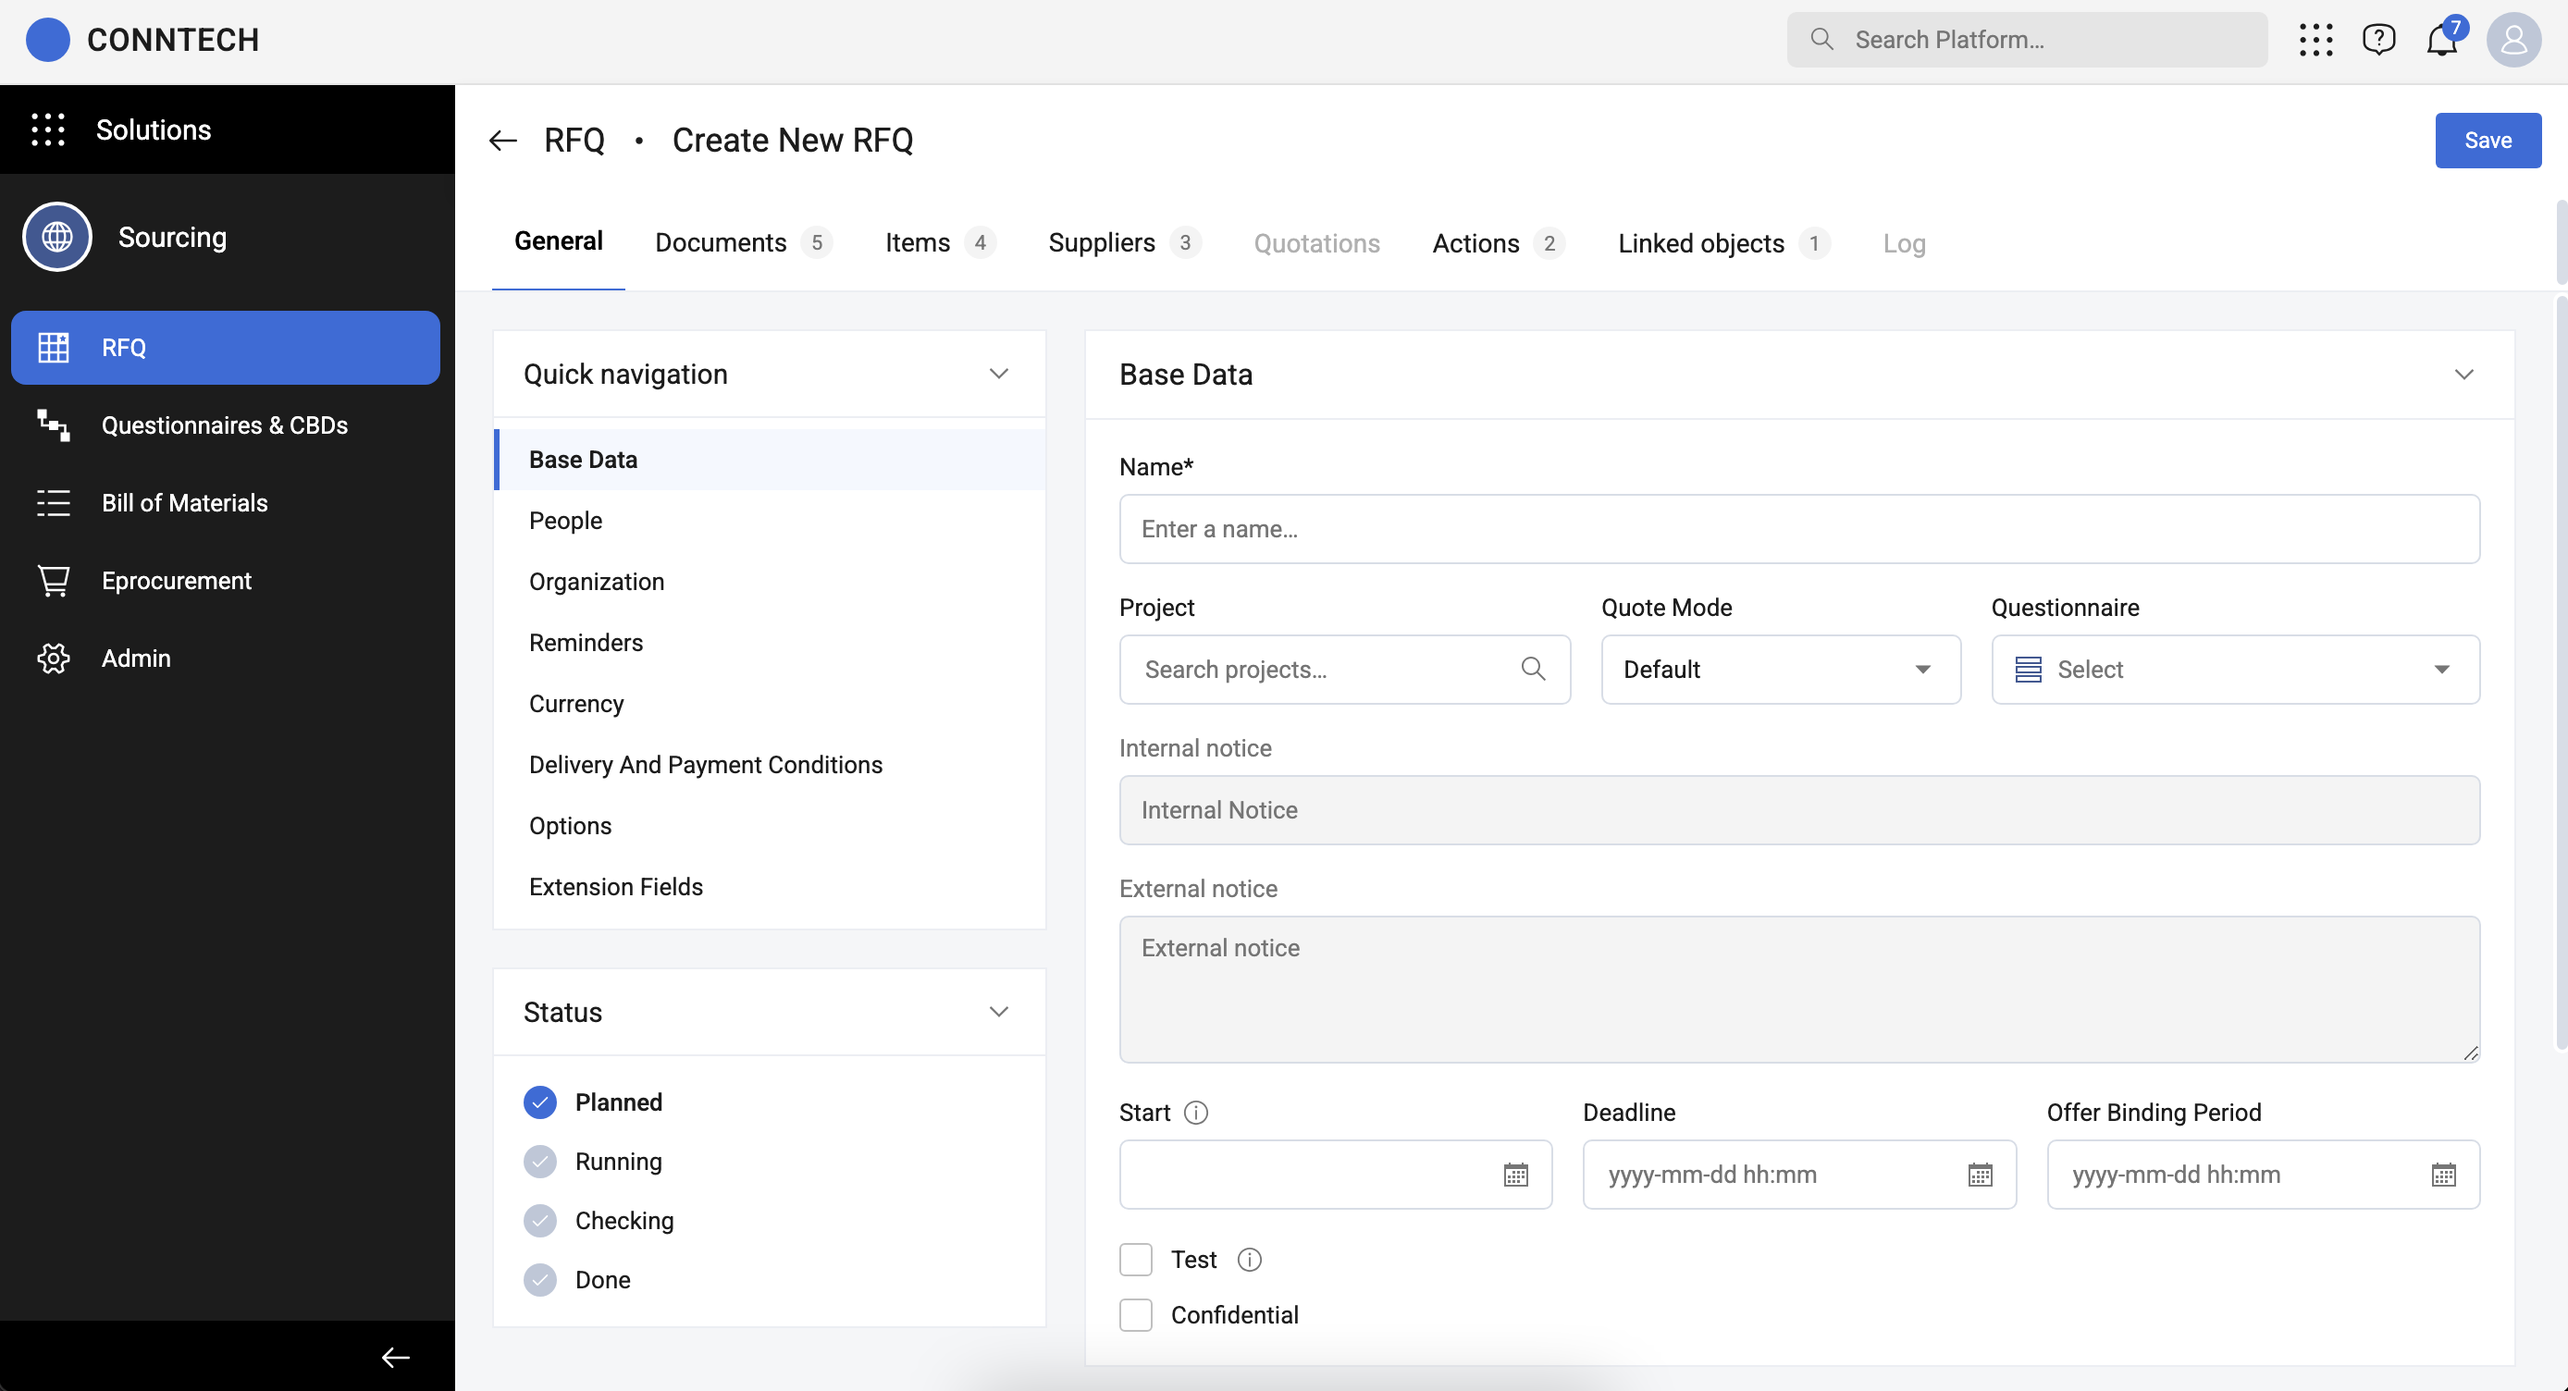Jump to Currency in quick navigation
Image resolution: width=2568 pixels, height=1391 pixels.
pyautogui.click(x=770, y=704)
